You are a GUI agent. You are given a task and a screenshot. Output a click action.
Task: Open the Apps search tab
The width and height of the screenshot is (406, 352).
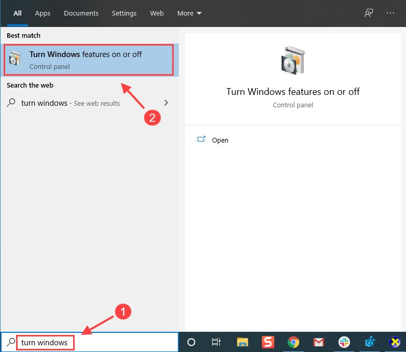pos(43,13)
